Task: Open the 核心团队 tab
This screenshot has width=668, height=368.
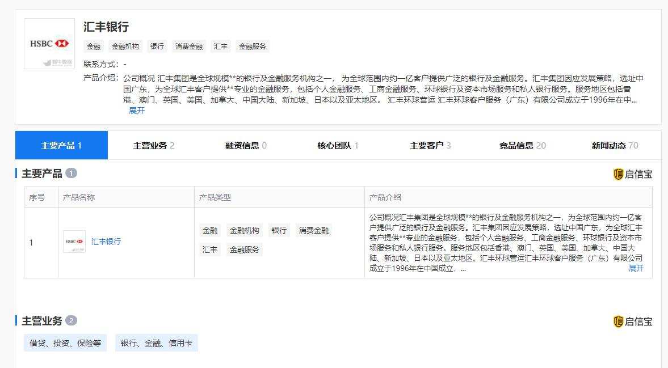Action: (338, 145)
